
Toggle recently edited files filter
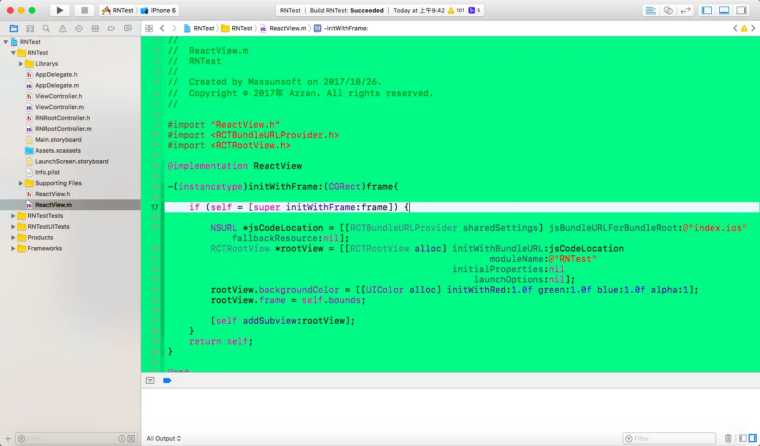point(122,438)
